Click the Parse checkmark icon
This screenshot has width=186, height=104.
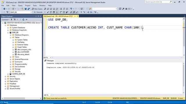click(x=48, y=12)
